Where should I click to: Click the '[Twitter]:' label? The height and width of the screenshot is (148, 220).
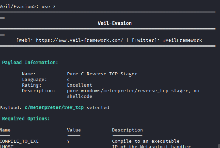[146, 40]
